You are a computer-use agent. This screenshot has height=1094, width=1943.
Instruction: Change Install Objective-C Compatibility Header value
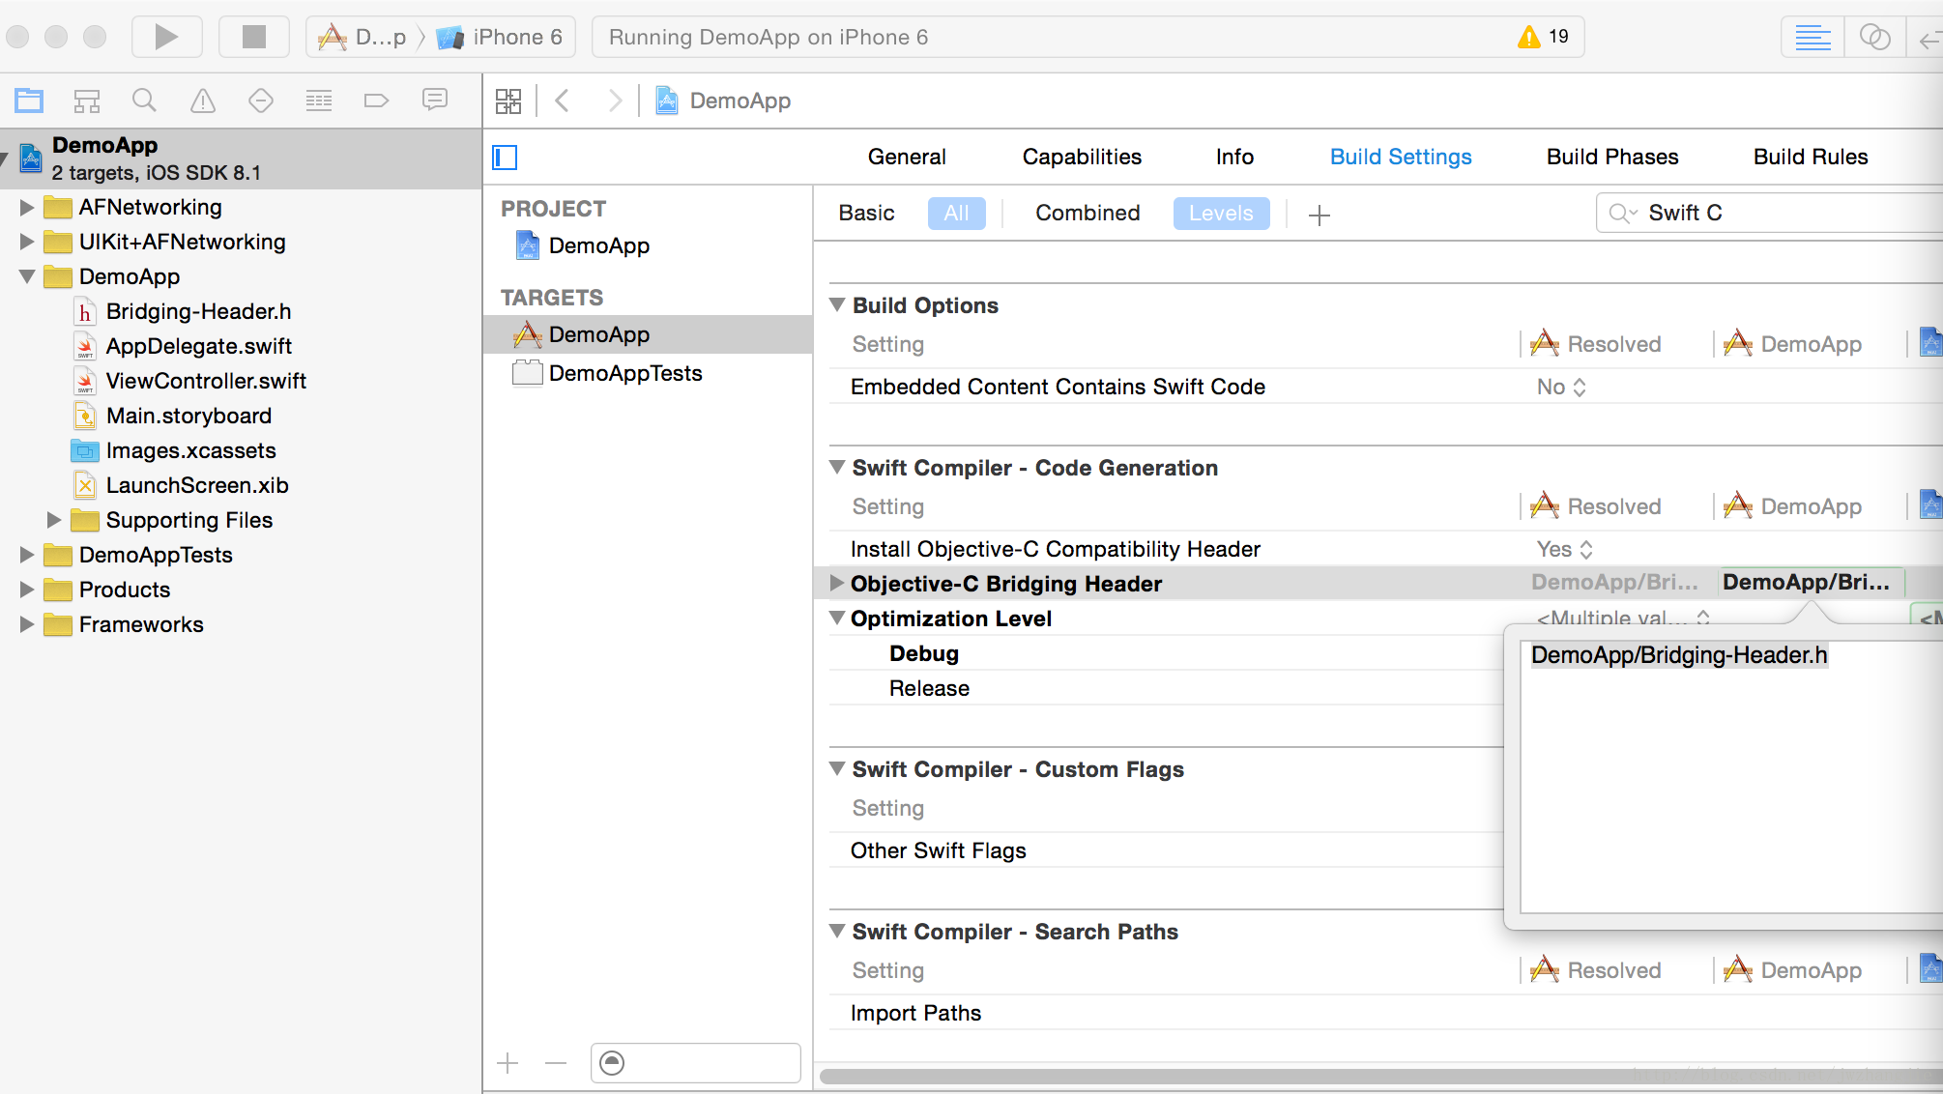click(x=1564, y=549)
